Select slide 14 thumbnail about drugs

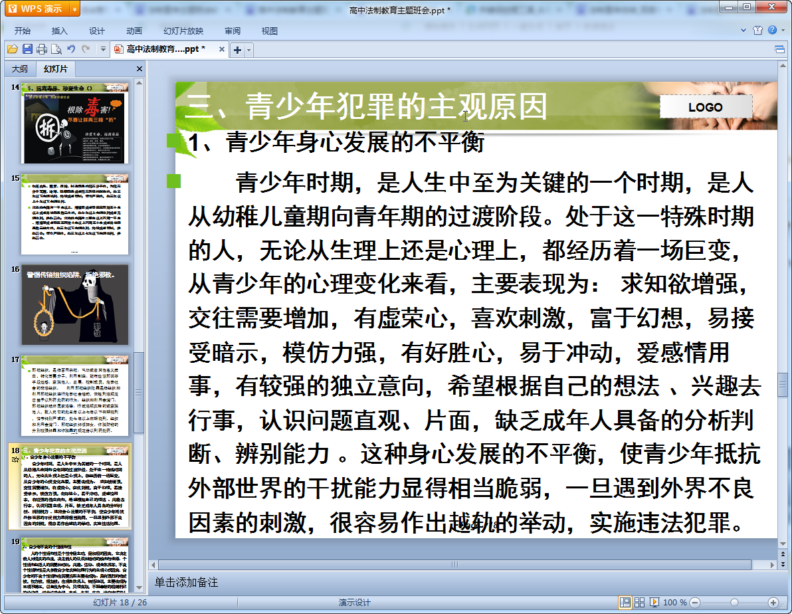tap(75, 124)
